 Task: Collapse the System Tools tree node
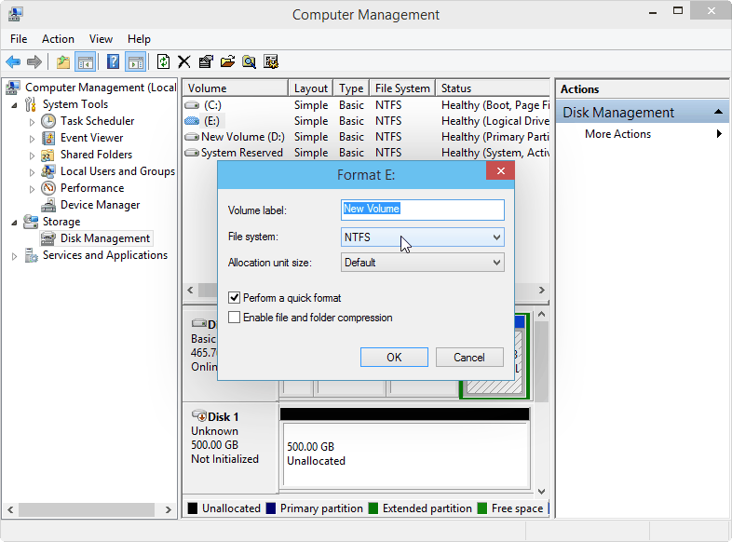tap(15, 105)
